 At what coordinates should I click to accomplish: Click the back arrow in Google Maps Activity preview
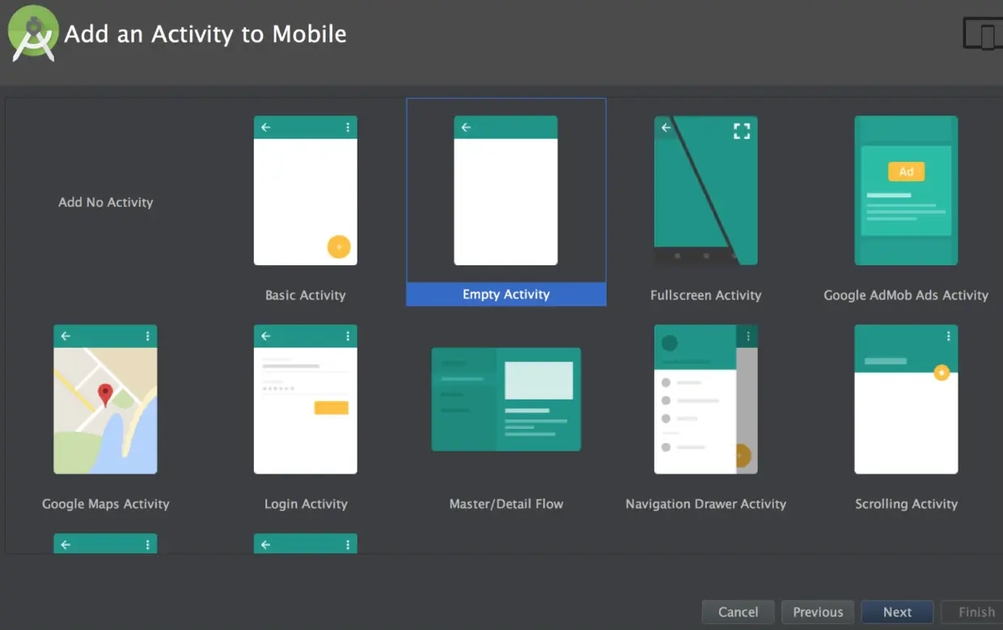click(66, 336)
